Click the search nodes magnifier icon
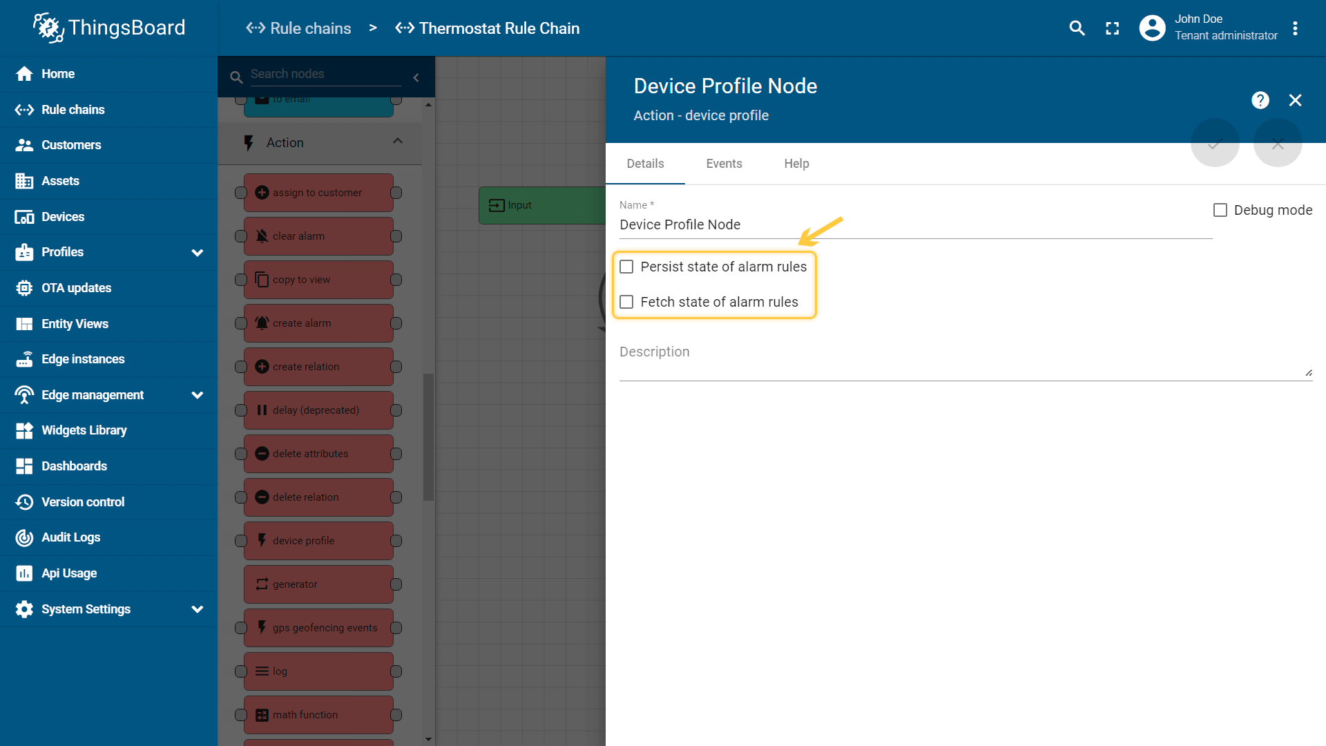 236,77
